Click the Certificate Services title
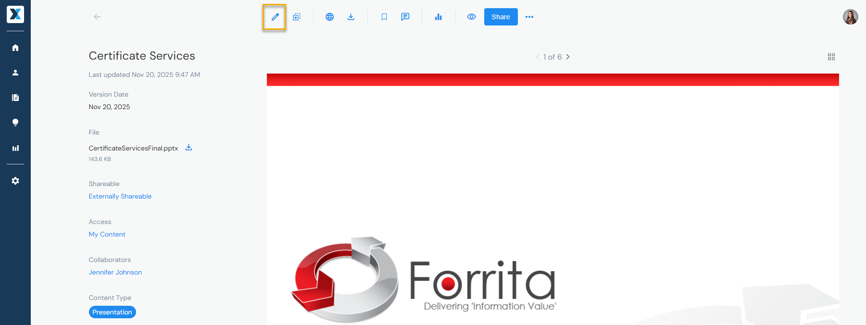Image resolution: width=866 pixels, height=325 pixels. click(x=142, y=56)
